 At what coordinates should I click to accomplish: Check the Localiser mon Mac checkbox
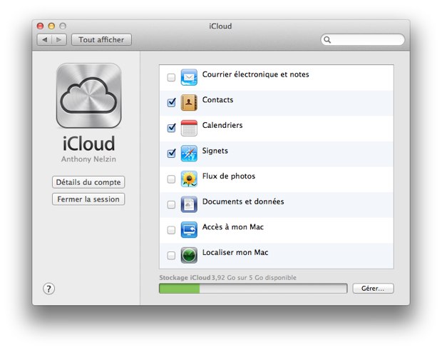[171, 256]
